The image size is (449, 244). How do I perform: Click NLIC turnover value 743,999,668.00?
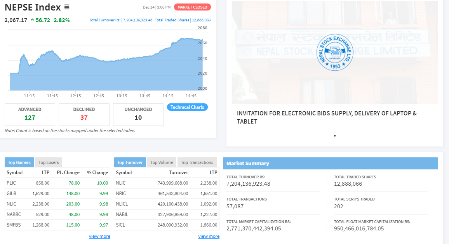(x=173, y=183)
